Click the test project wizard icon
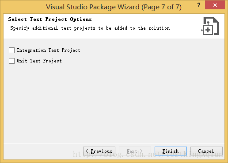The width and height of the screenshot is (228, 163). [x=210, y=26]
